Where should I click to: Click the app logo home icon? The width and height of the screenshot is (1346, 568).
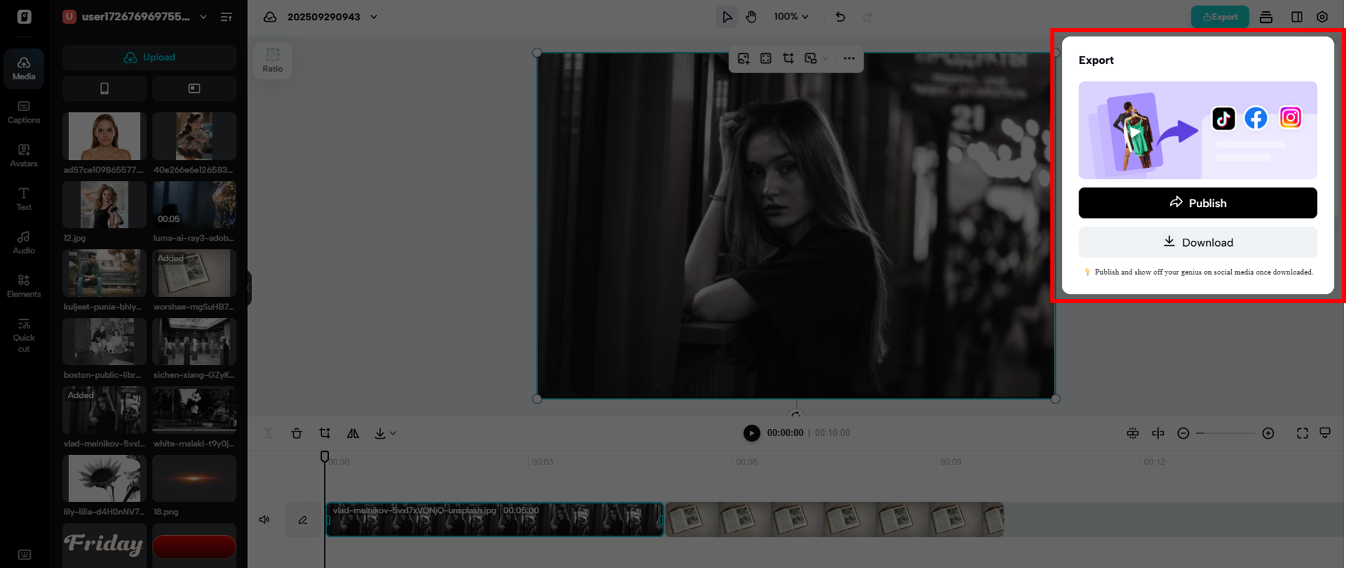[x=24, y=17]
